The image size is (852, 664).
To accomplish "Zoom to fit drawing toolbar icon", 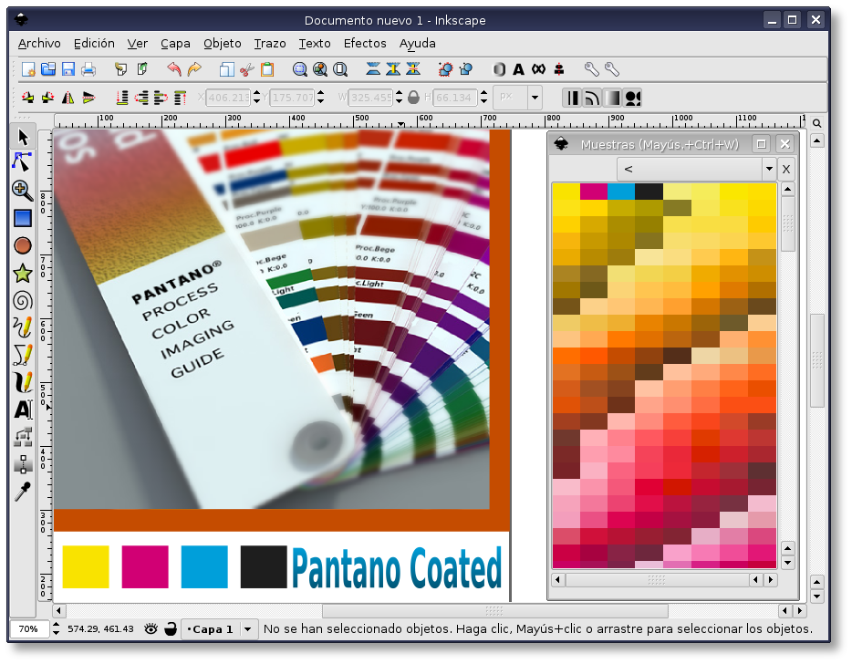I will (320, 69).
